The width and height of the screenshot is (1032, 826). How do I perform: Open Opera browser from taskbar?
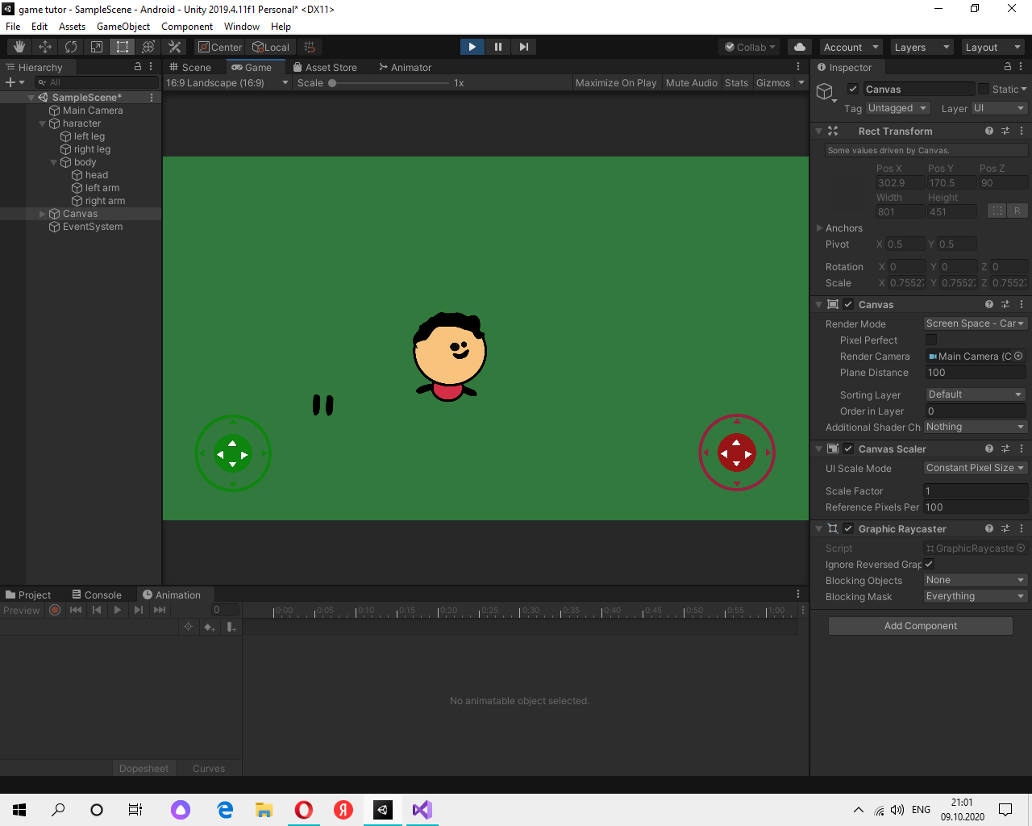[304, 810]
